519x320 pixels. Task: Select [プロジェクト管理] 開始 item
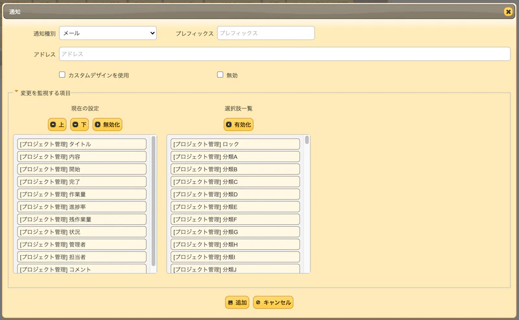coord(82,169)
